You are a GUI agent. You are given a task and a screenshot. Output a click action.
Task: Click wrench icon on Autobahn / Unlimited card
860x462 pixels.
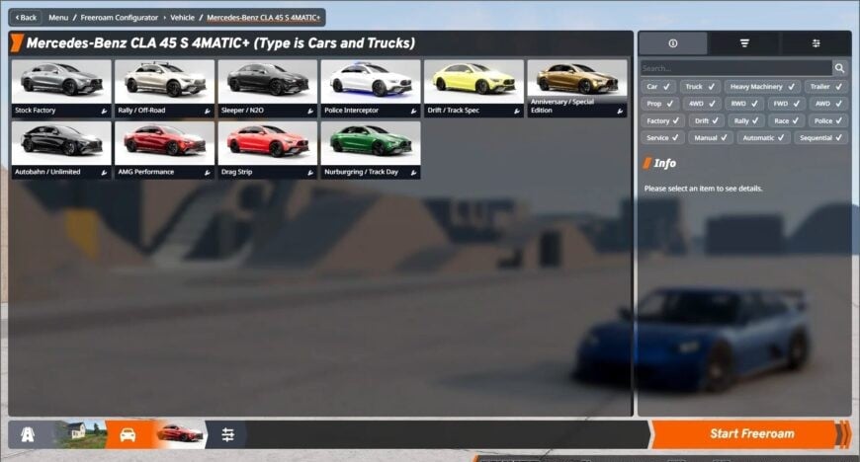(x=104, y=173)
